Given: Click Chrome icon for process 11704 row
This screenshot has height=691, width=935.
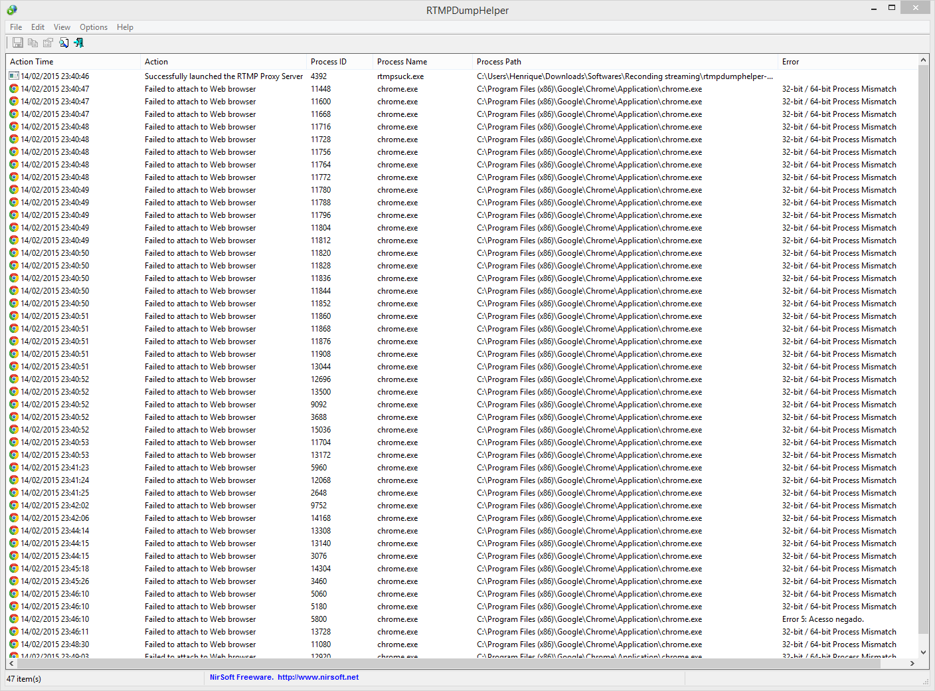Looking at the screenshot, I should pos(14,443).
